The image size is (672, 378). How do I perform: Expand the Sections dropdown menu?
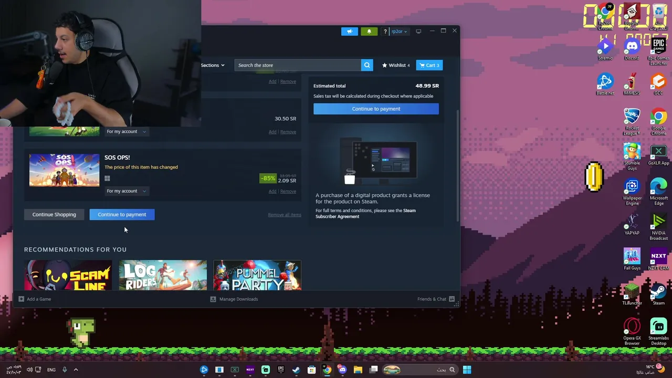pyautogui.click(x=213, y=65)
